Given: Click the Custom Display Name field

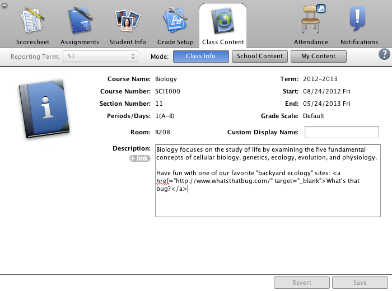Looking at the screenshot, I should point(342,132).
